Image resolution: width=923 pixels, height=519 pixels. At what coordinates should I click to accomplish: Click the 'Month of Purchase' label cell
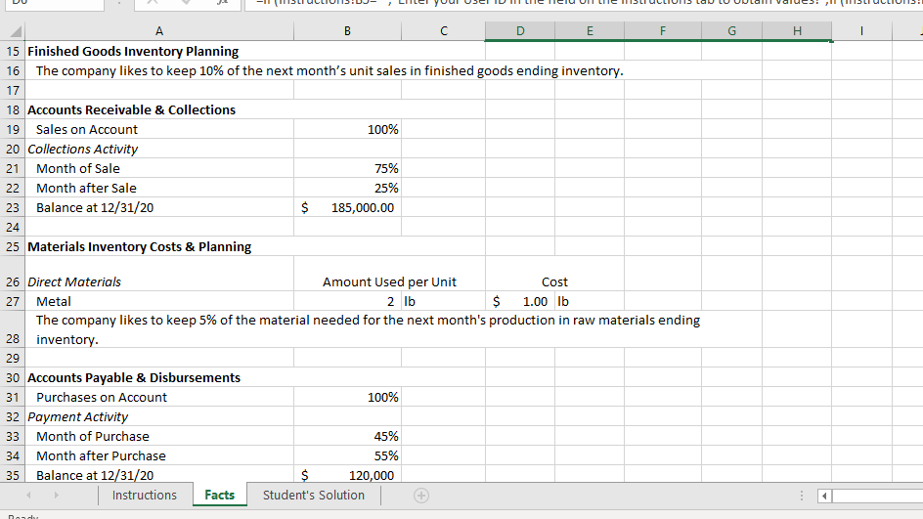coord(159,436)
